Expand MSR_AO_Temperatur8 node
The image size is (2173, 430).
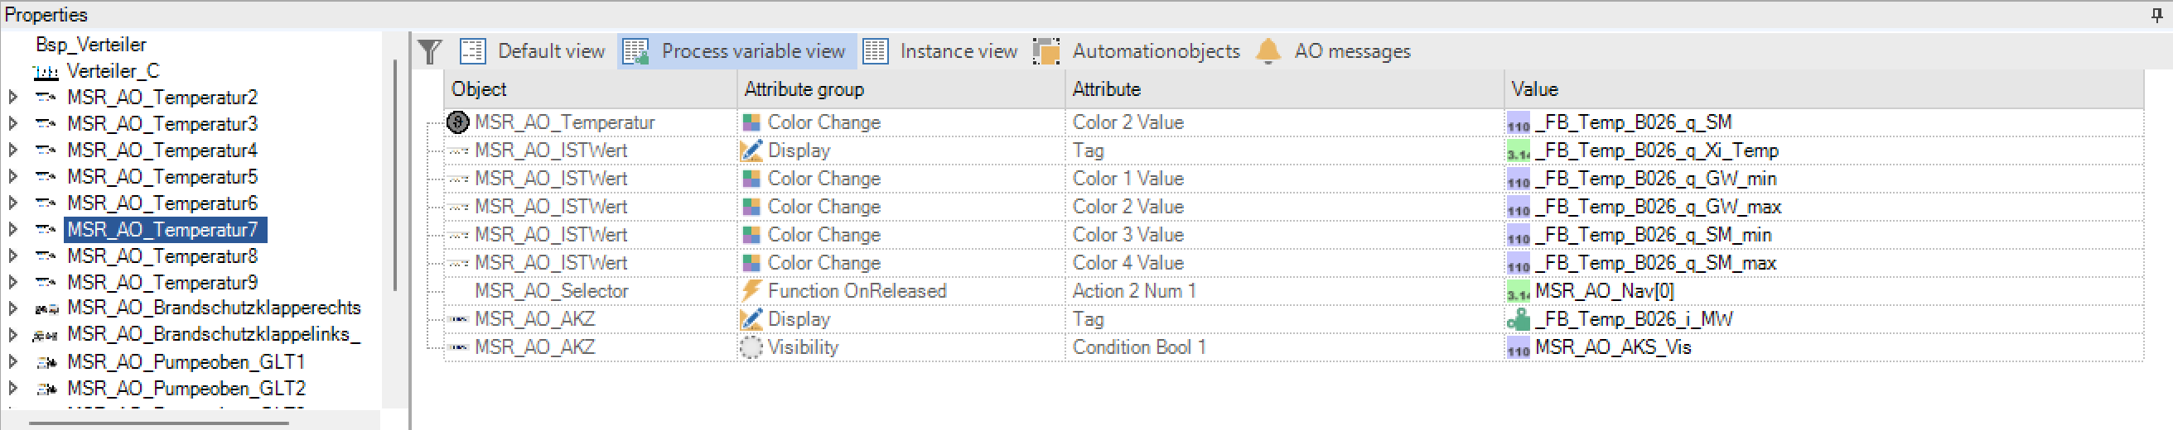12,256
